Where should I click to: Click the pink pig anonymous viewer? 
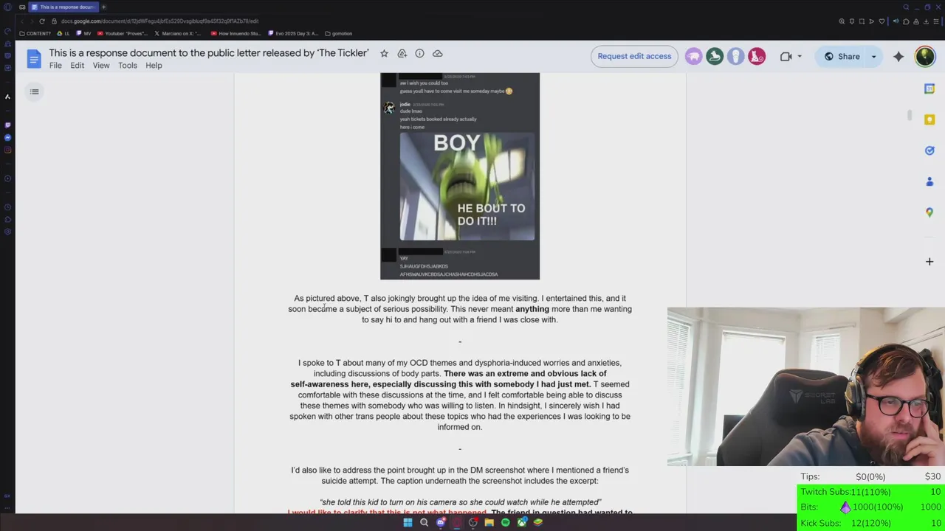coord(693,56)
